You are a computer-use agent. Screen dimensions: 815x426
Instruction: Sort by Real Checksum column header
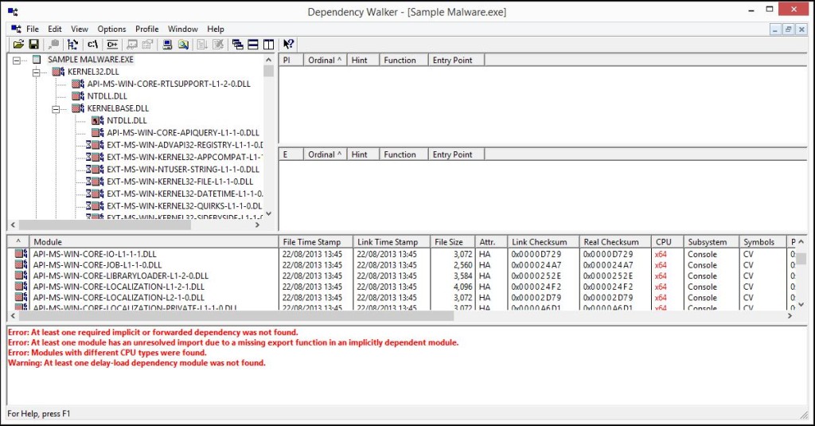[615, 242]
